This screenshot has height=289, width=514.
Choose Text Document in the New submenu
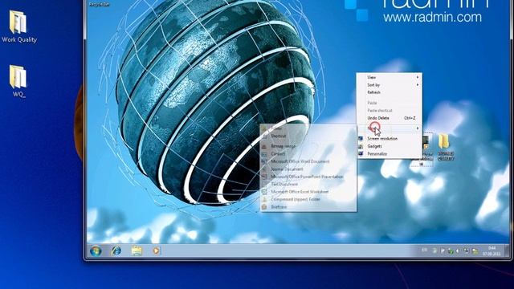coord(308,184)
